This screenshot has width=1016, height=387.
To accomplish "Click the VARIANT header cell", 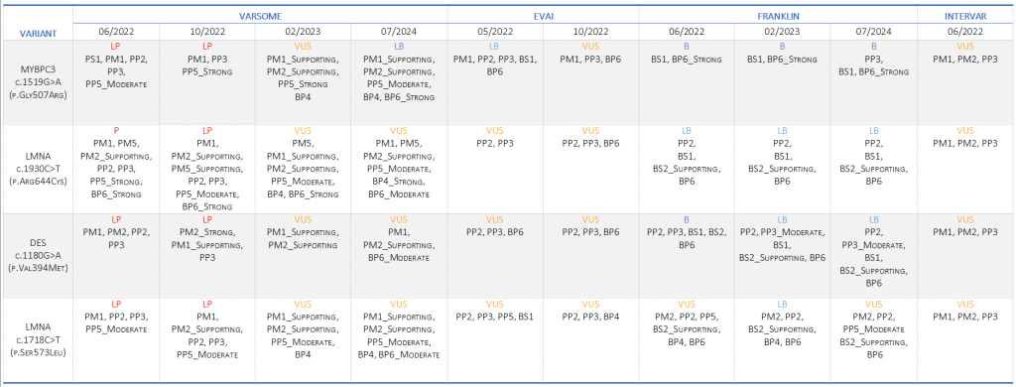I will [x=37, y=33].
